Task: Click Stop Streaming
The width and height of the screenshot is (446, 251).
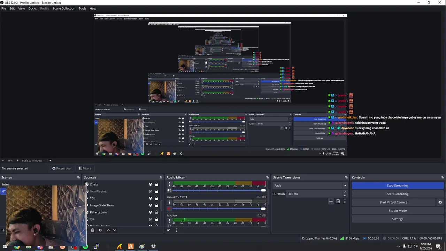Action: pos(398,185)
